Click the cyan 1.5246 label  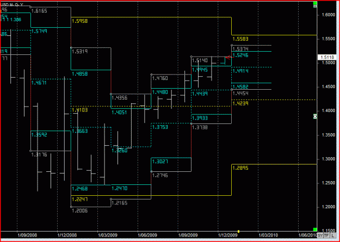pos(240,55)
